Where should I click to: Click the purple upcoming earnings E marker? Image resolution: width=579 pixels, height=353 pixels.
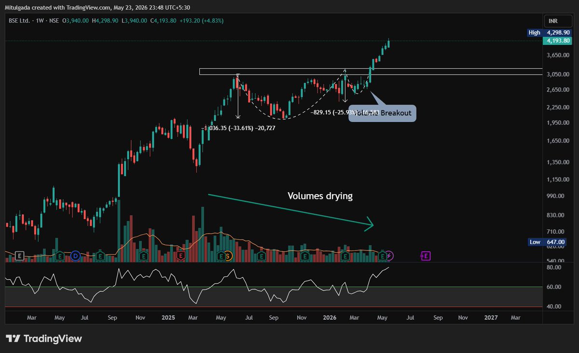click(426, 256)
